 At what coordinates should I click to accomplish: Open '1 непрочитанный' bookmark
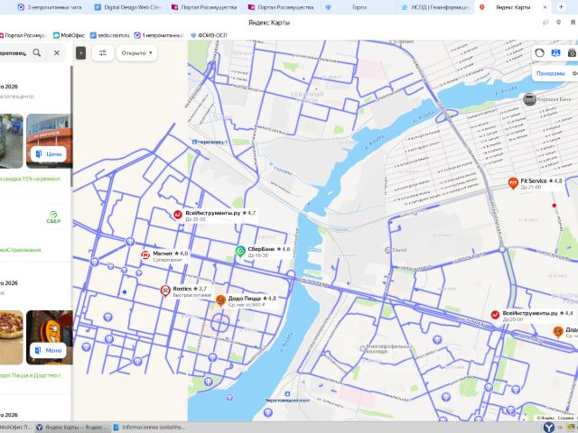click(x=159, y=35)
